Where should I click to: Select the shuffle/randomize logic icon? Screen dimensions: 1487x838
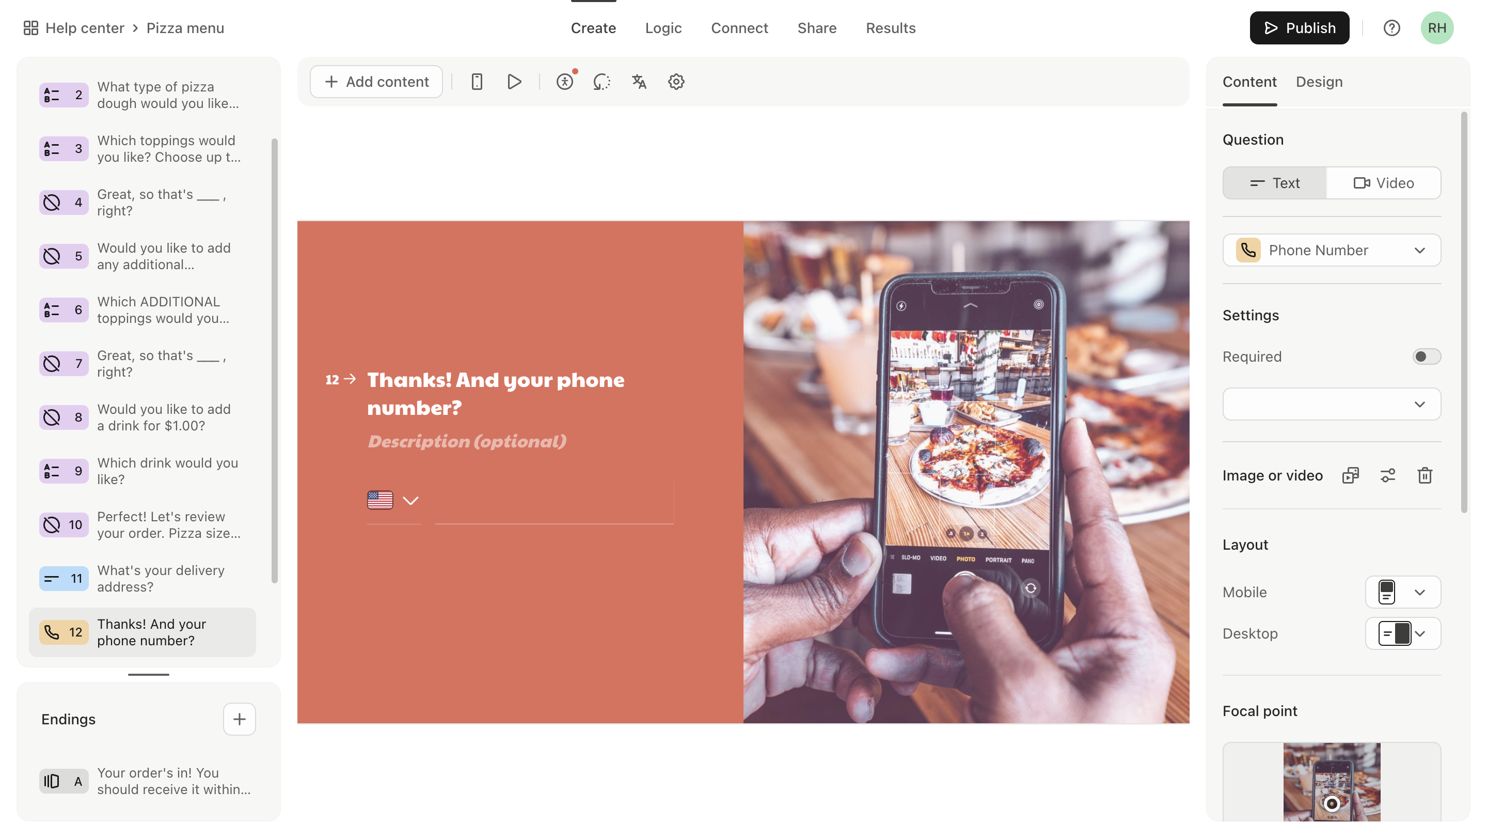pos(602,81)
